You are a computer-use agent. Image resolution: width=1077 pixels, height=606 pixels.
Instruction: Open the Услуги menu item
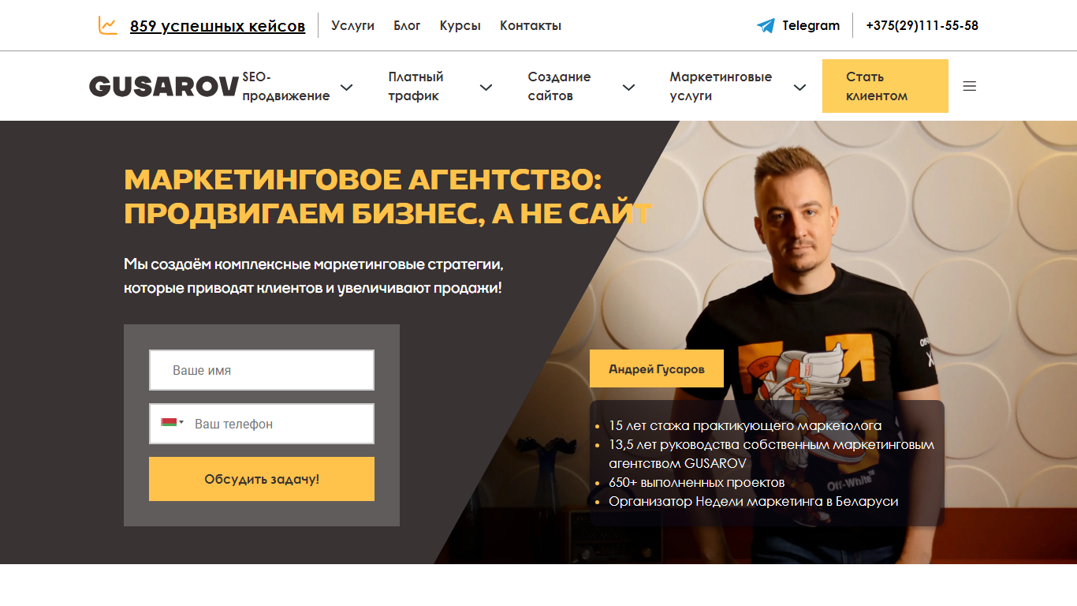pyautogui.click(x=352, y=25)
